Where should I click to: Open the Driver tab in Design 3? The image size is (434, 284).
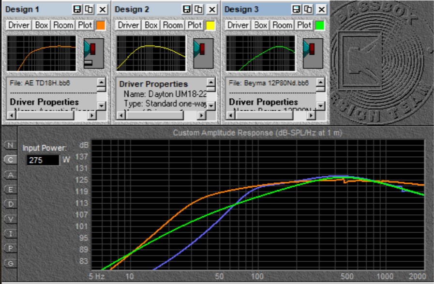tap(238, 25)
